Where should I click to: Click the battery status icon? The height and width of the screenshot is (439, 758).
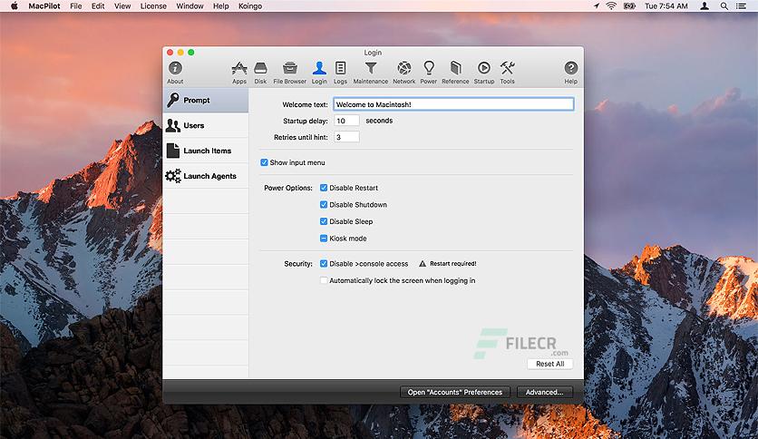(x=629, y=5)
